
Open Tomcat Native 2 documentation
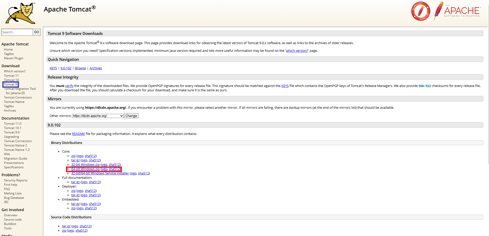point(15,145)
